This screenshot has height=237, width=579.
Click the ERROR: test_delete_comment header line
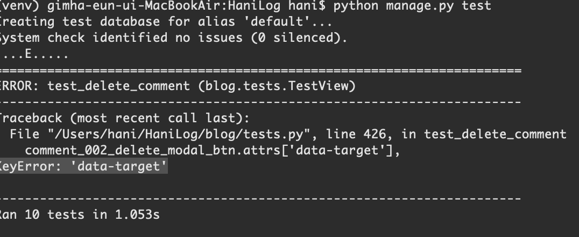pyautogui.click(x=177, y=86)
